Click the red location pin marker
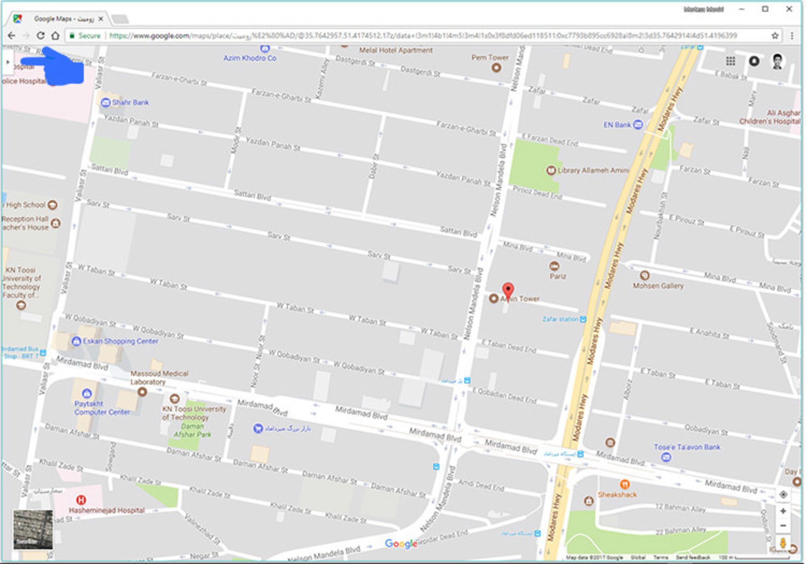The width and height of the screenshot is (806, 564). [x=508, y=291]
